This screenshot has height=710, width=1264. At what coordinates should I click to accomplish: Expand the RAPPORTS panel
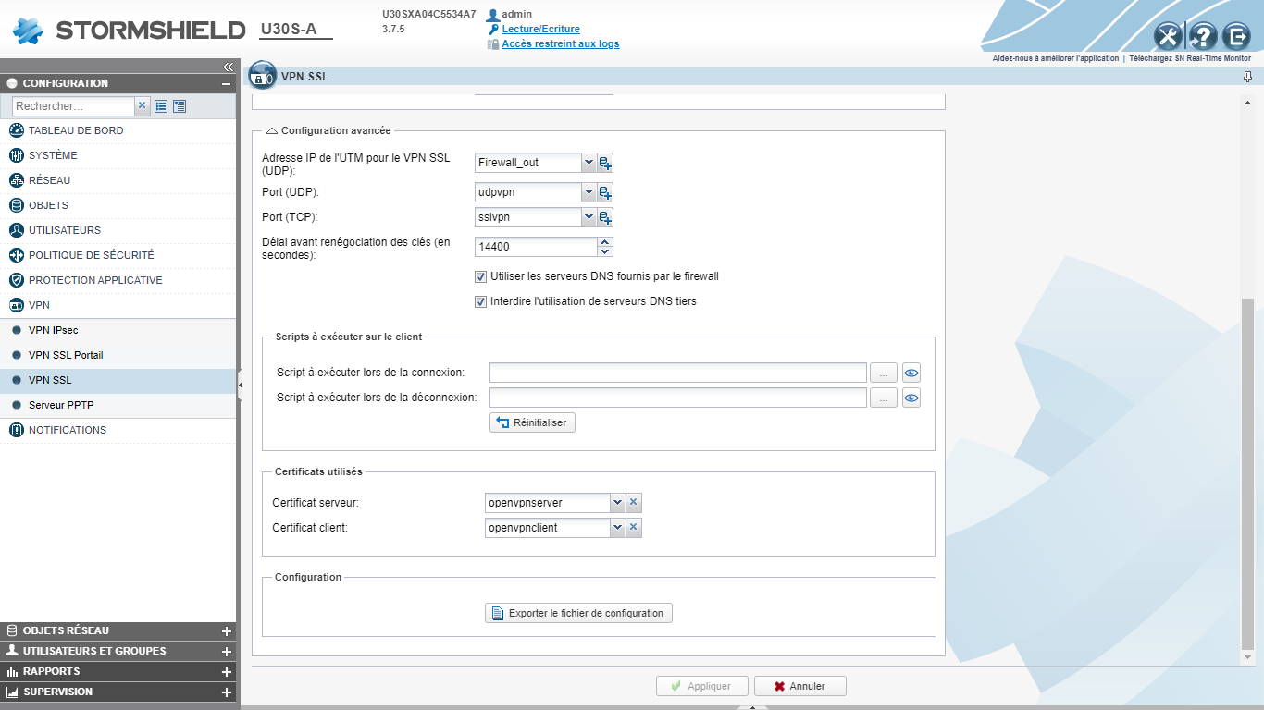pyautogui.click(x=227, y=672)
